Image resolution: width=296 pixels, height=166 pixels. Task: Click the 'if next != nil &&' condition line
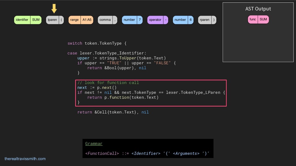coord(151,93)
